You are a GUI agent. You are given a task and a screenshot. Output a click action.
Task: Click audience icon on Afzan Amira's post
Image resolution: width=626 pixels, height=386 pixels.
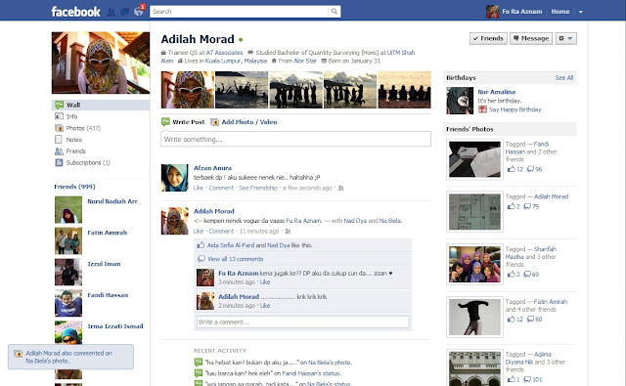point(340,188)
